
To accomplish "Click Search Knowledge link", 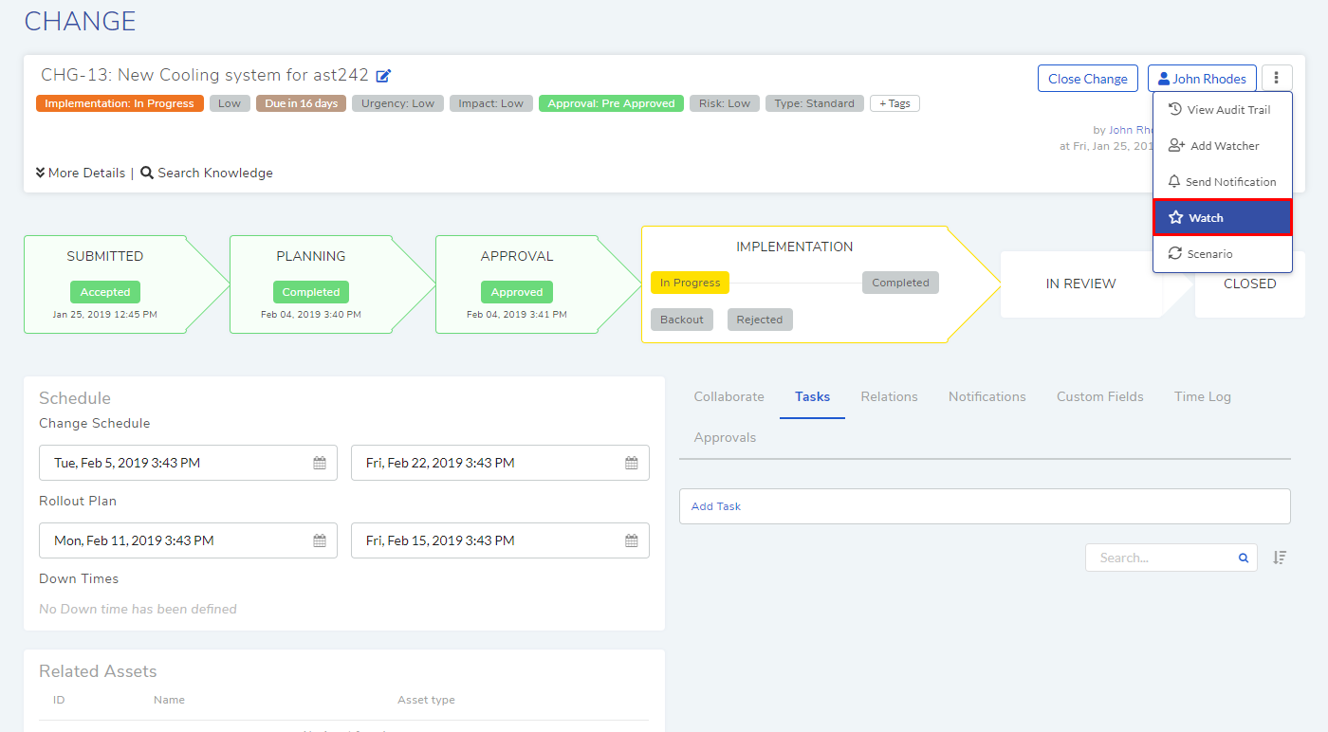I will 207,173.
